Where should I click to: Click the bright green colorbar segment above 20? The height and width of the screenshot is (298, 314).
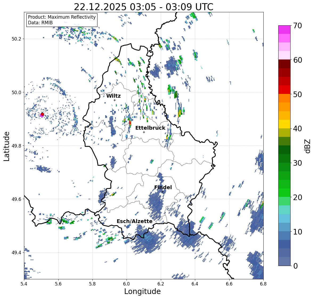[x=284, y=193]
